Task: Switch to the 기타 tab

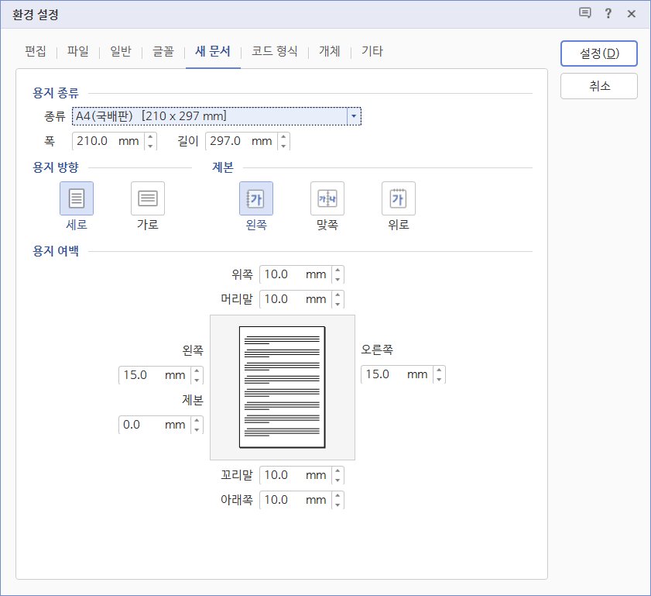Action: [x=372, y=51]
